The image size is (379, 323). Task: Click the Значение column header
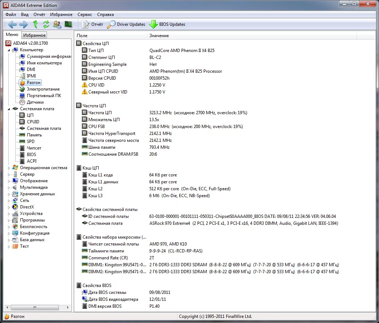click(159, 36)
